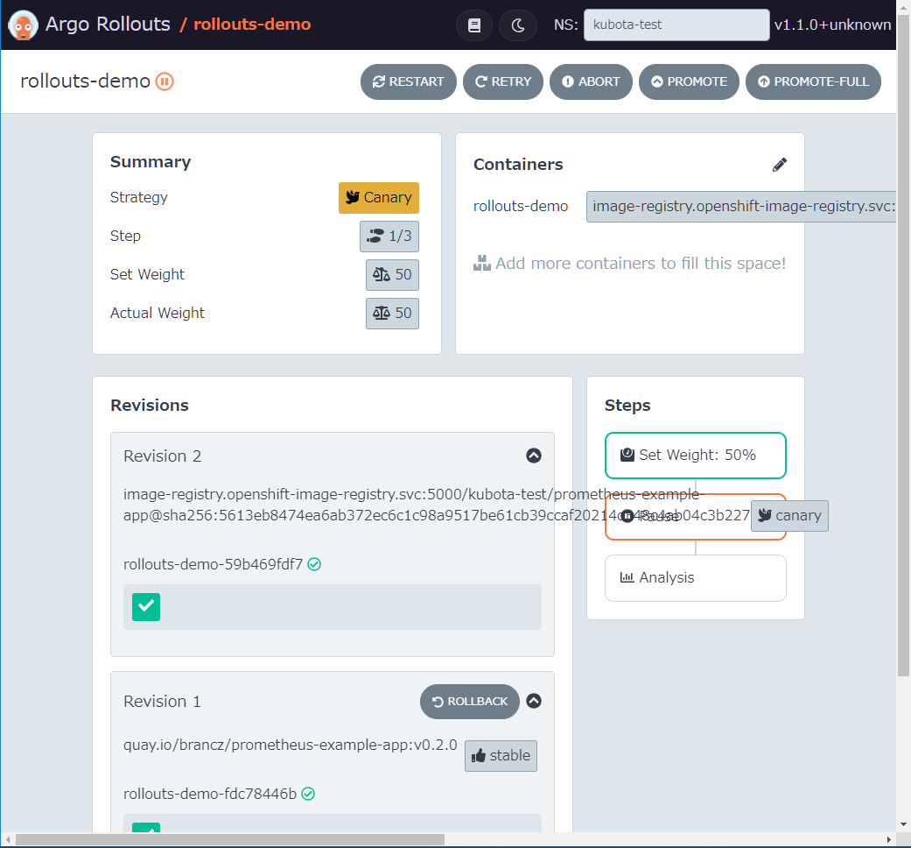Click the 'Revisions' heading

coord(150,406)
